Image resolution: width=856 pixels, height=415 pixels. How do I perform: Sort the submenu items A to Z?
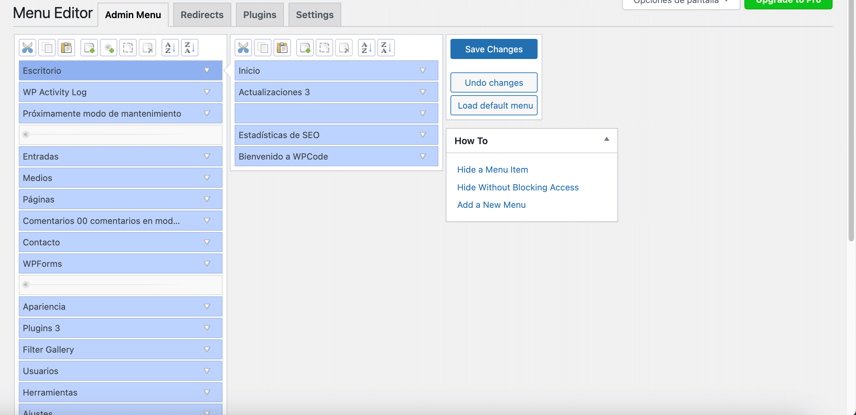coord(366,48)
